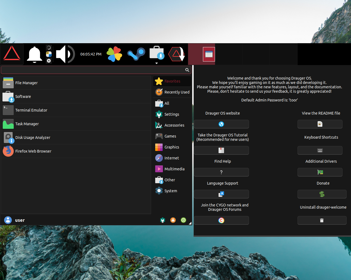Start the Drauger OS Tutorial button

[x=221, y=150]
